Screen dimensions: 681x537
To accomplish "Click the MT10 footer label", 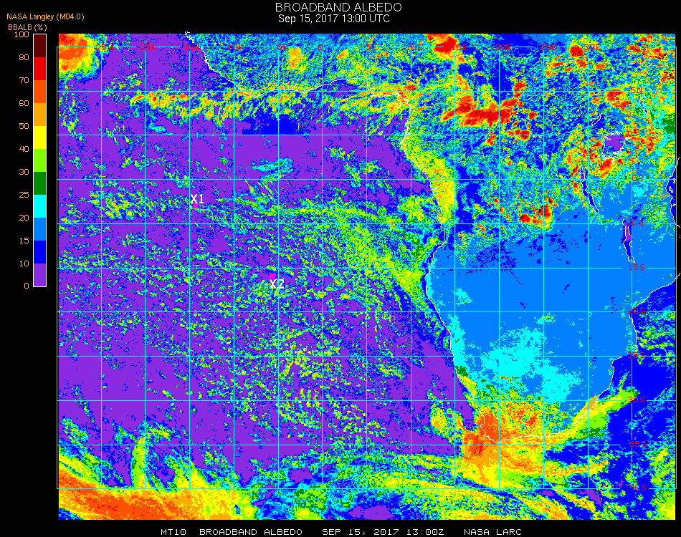I will point(173,532).
